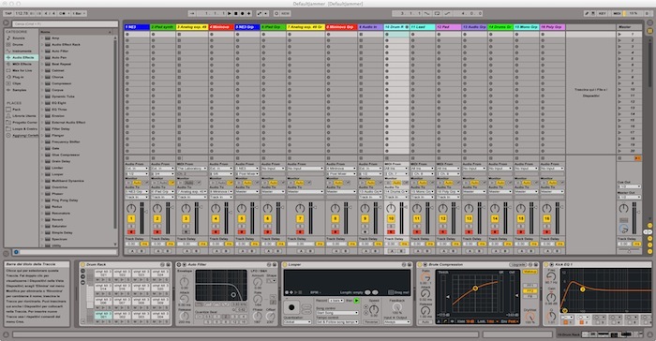Turn off the Auto Filter device activator
The width and height of the screenshot is (656, 341).
pos(179,264)
